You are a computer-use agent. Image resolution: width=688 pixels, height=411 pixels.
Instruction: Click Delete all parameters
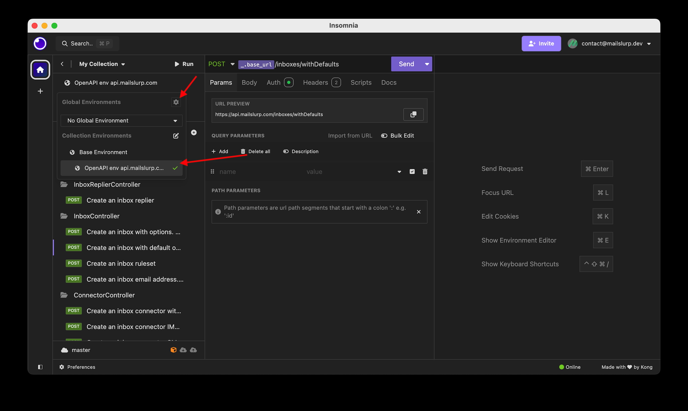255,152
